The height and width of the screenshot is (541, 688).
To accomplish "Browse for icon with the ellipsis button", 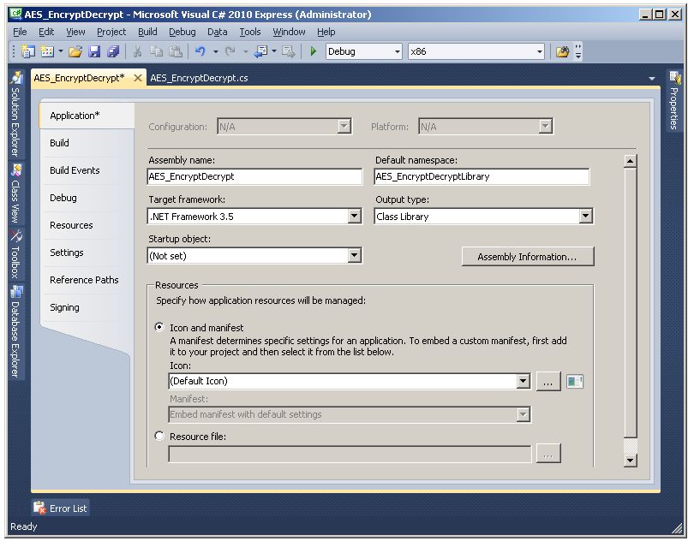I will (x=548, y=381).
